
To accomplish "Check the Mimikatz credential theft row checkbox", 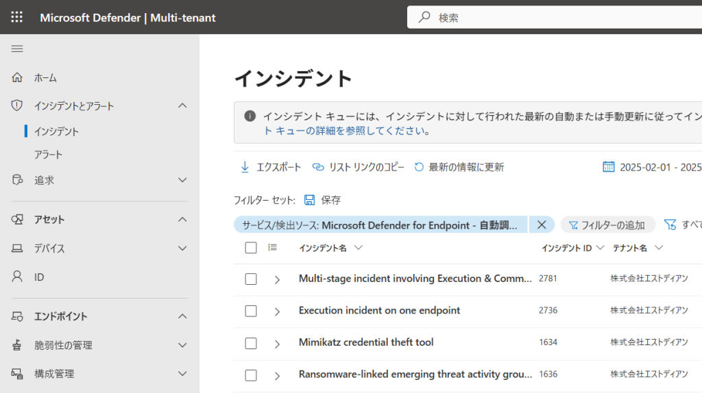I will (x=251, y=343).
